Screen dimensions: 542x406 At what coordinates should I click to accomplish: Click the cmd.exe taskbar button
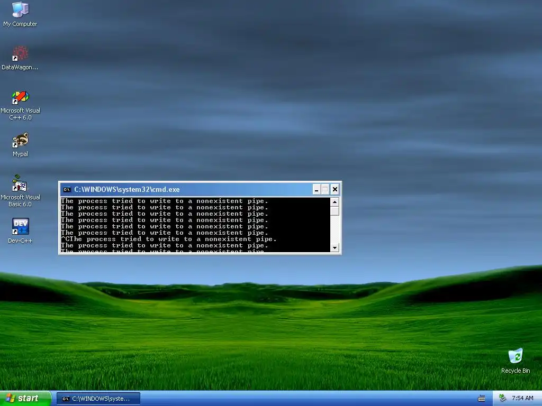(x=98, y=399)
